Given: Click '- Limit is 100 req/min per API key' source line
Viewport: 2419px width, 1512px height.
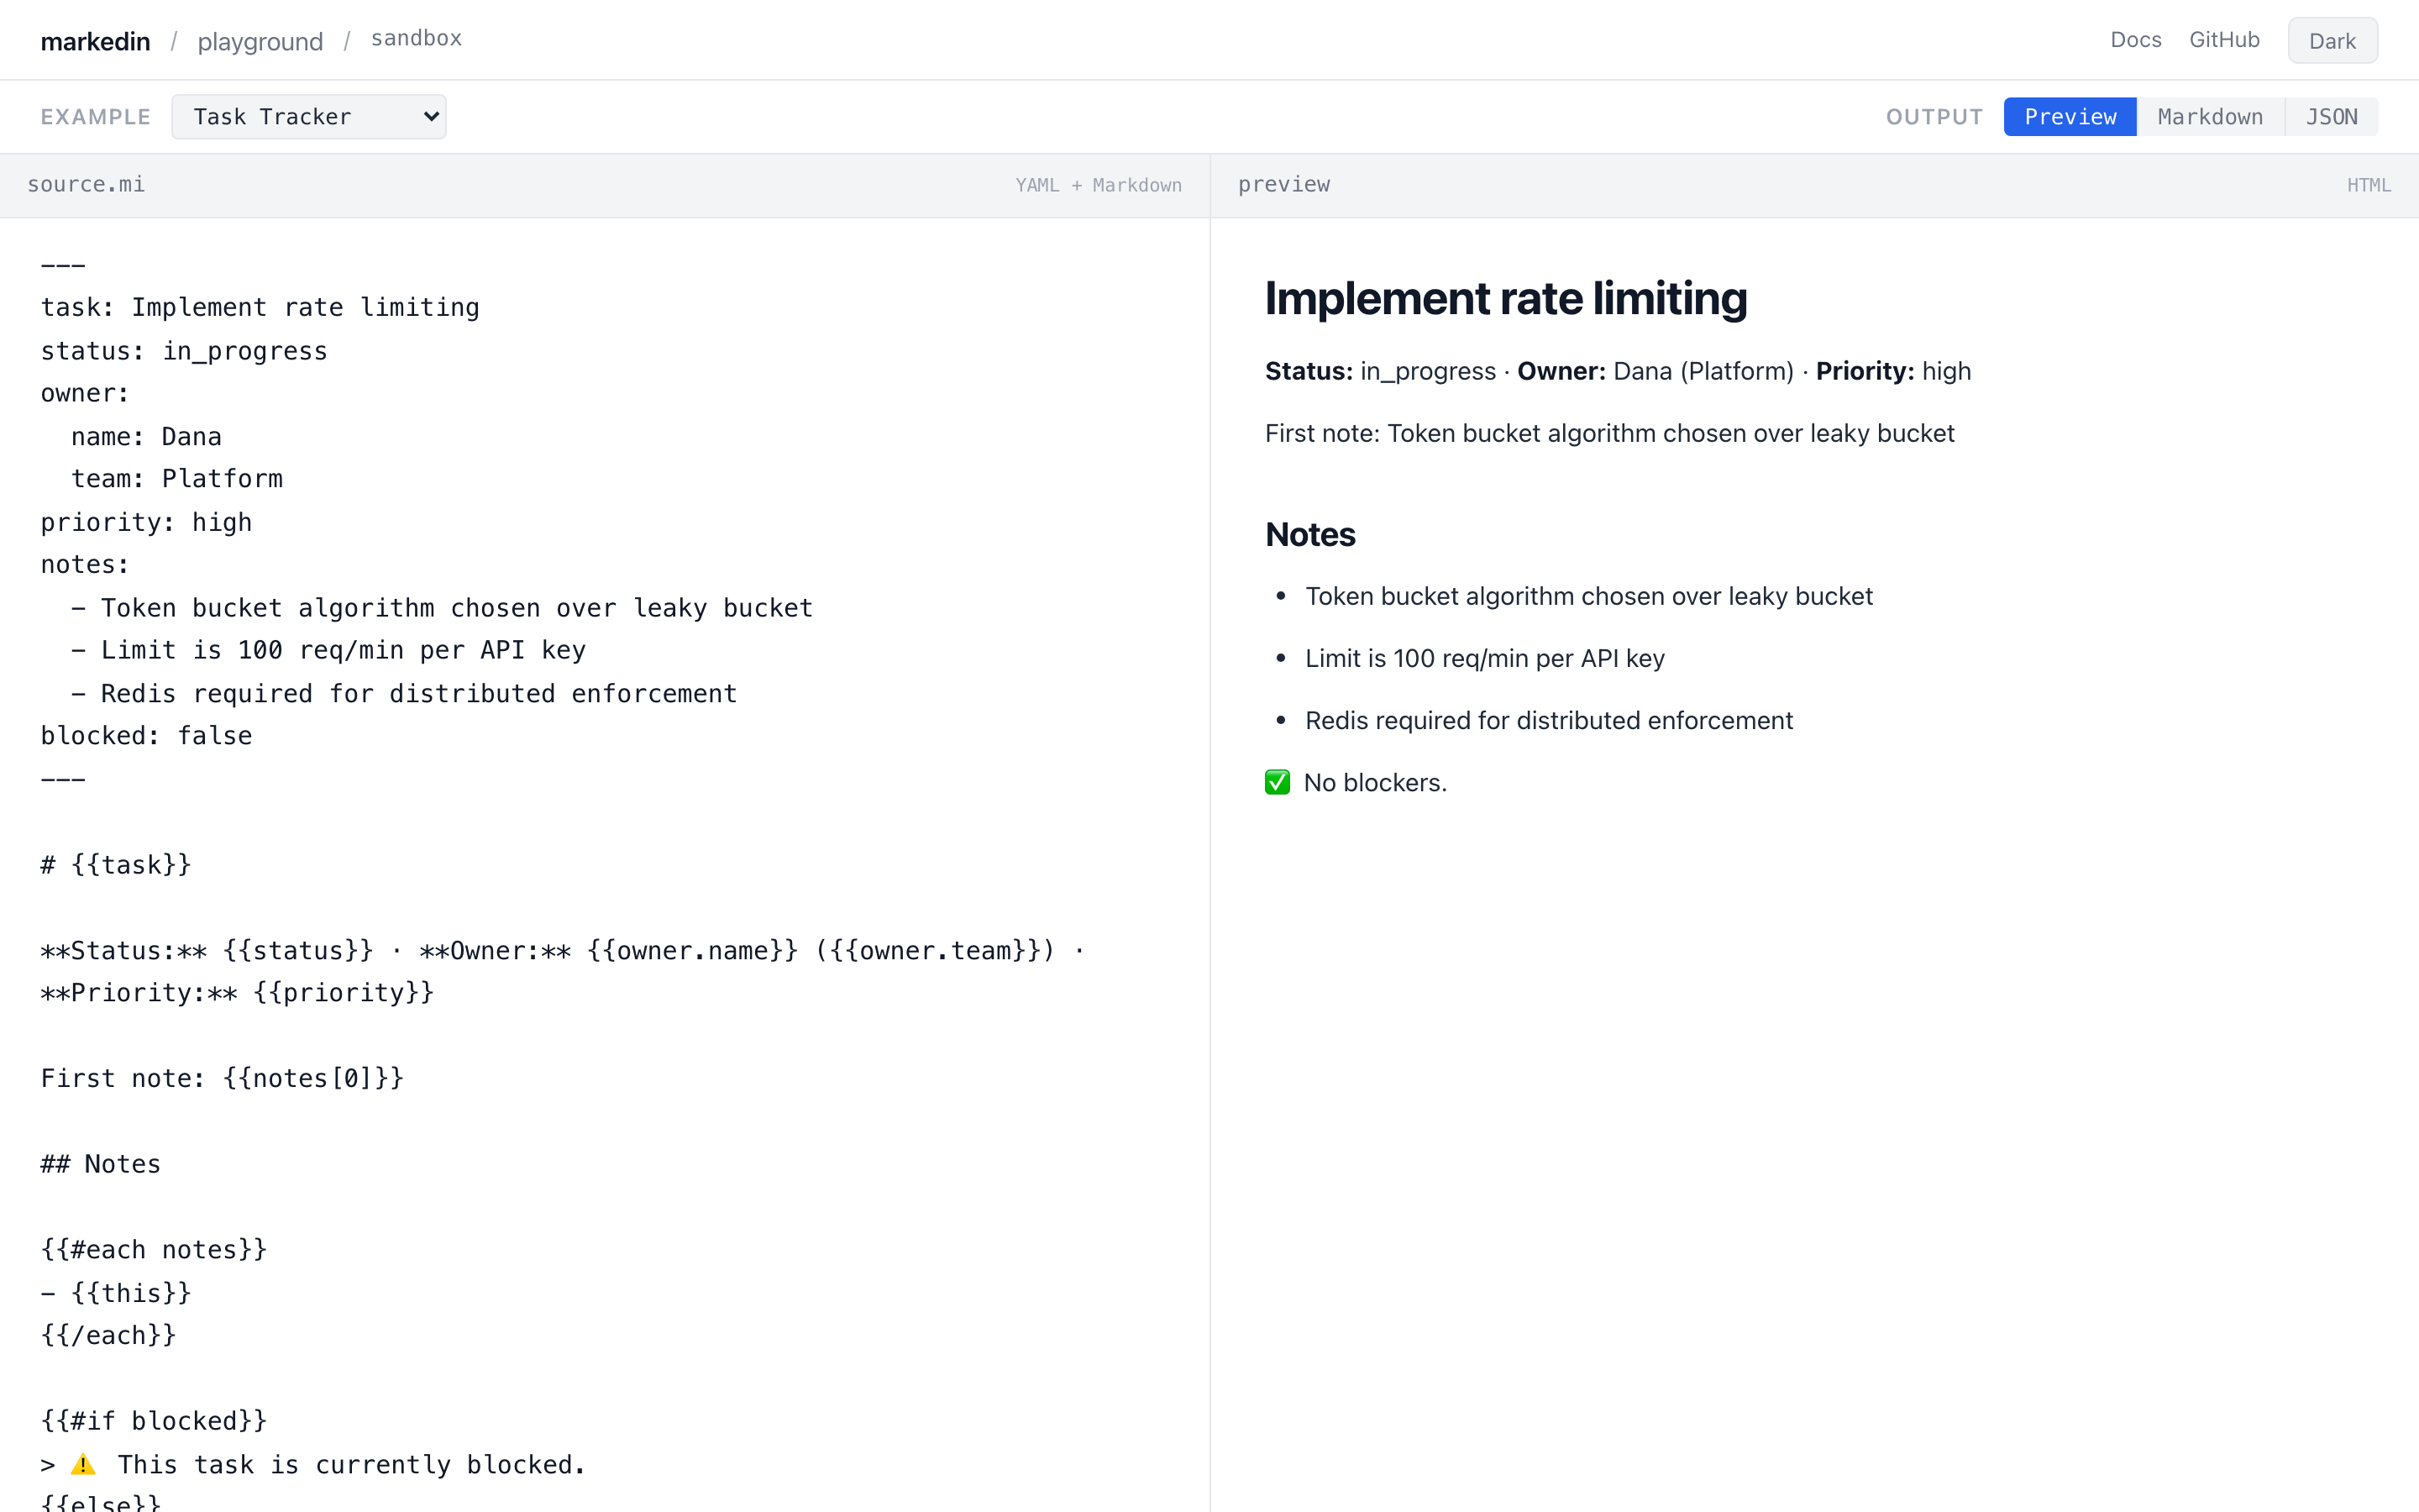Looking at the screenshot, I should (328, 650).
